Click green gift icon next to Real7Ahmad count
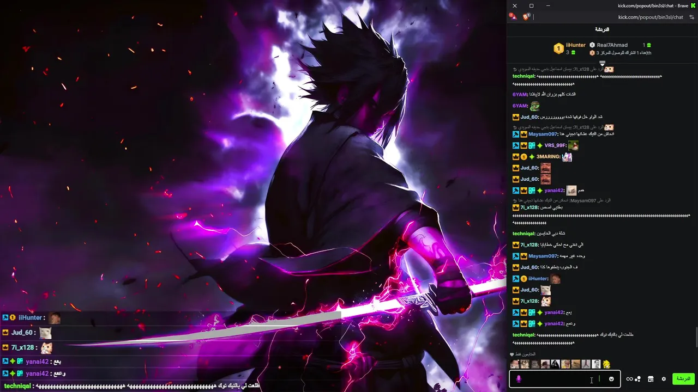The image size is (698, 392). (x=649, y=45)
